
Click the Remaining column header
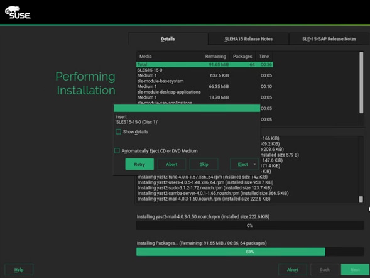point(215,57)
